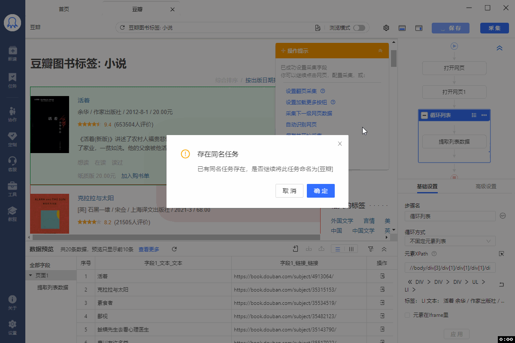Click the action icon for row 活着
The height and width of the screenshot is (343, 515).
click(x=382, y=277)
